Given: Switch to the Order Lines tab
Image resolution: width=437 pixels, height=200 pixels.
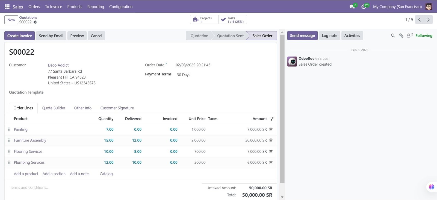Looking at the screenshot, I should [x=23, y=108].
